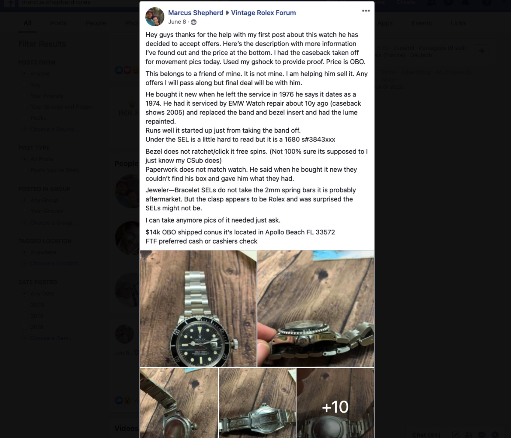511x438 pixels.
Task: Open the post options three-dot menu
Action: pos(366,11)
